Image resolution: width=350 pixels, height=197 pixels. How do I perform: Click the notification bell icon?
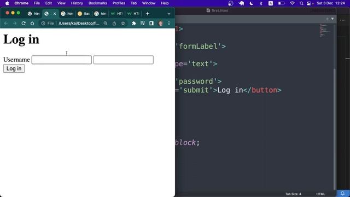(342, 193)
